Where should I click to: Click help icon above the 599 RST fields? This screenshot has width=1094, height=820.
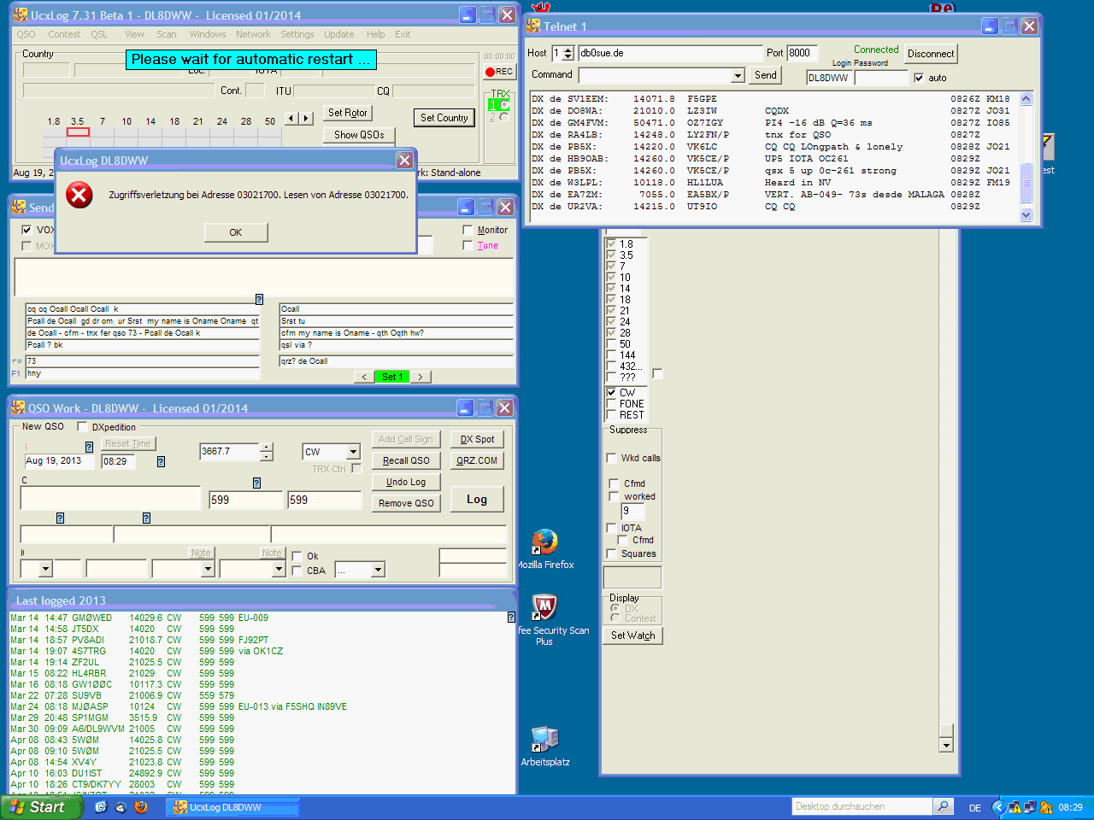pos(256,483)
